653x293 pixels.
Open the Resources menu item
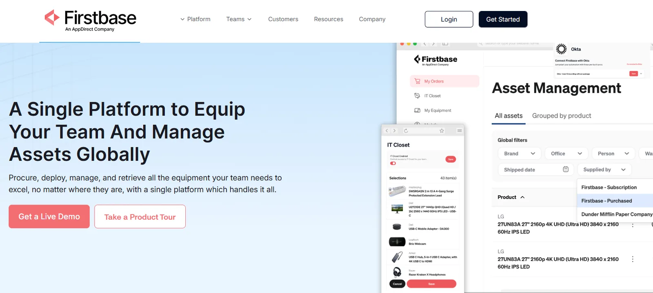point(329,19)
